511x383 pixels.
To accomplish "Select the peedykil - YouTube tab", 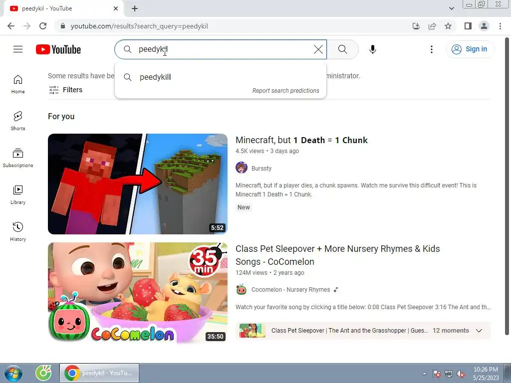I will [63, 8].
